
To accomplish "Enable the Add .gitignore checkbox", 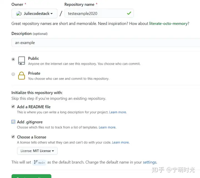I will pyautogui.click(x=13, y=122).
